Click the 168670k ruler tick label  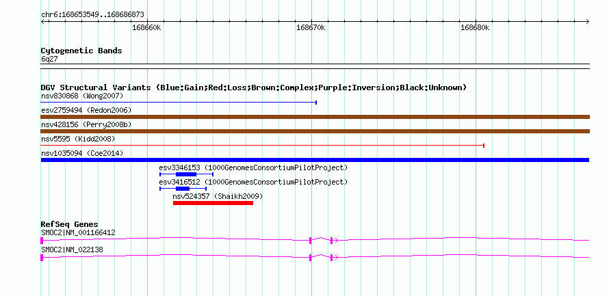tap(311, 27)
